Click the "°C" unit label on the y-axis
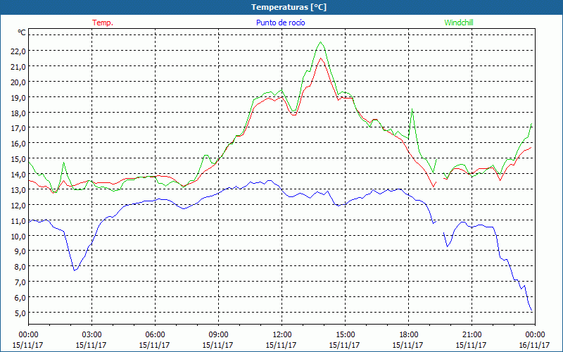Viewport: 563px width, 352px height. (22, 32)
